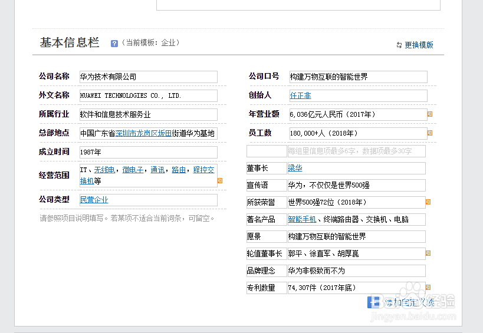
Task: Open the 无线电 link in 经营范围
Action: pyautogui.click(x=104, y=170)
